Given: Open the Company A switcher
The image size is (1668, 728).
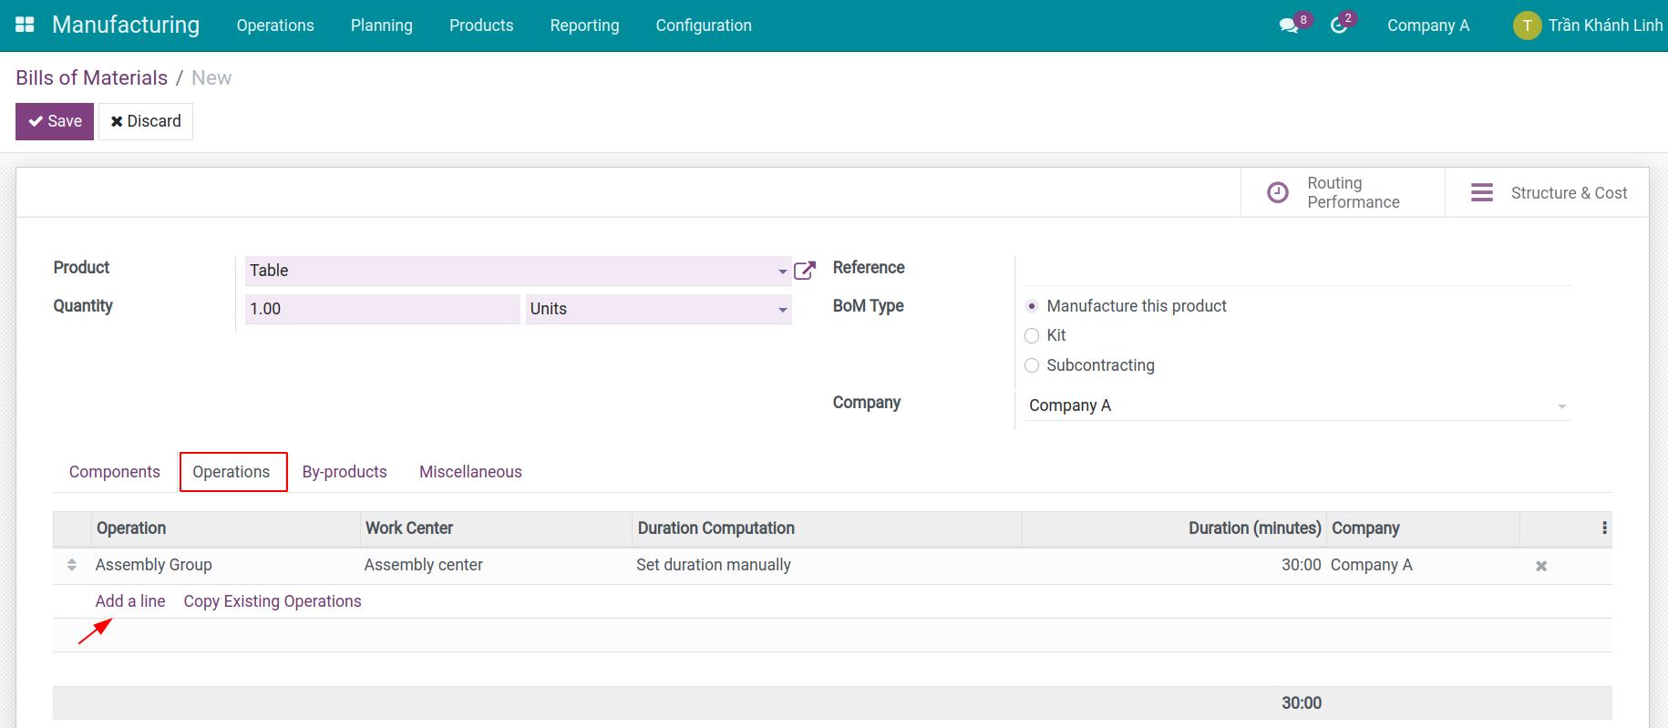Looking at the screenshot, I should (1428, 26).
